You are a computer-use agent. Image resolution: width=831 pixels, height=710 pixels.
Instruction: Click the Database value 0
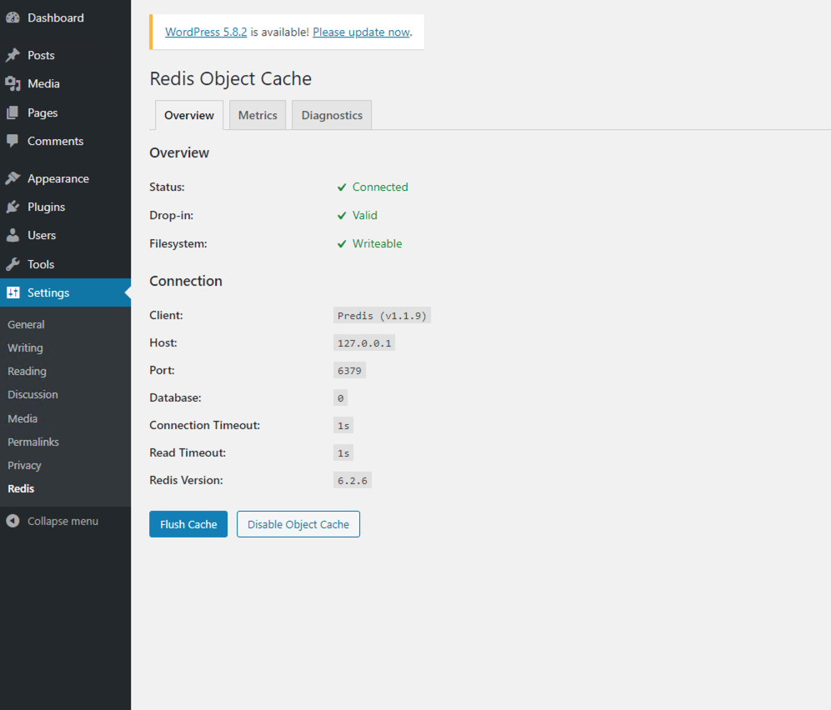tap(340, 398)
